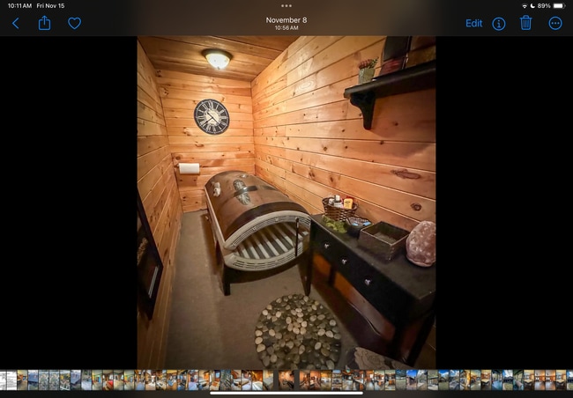Go back using the left chevron
Viewport: 573px width, 398px height.
pyautogui.click(x=15, y=24)
